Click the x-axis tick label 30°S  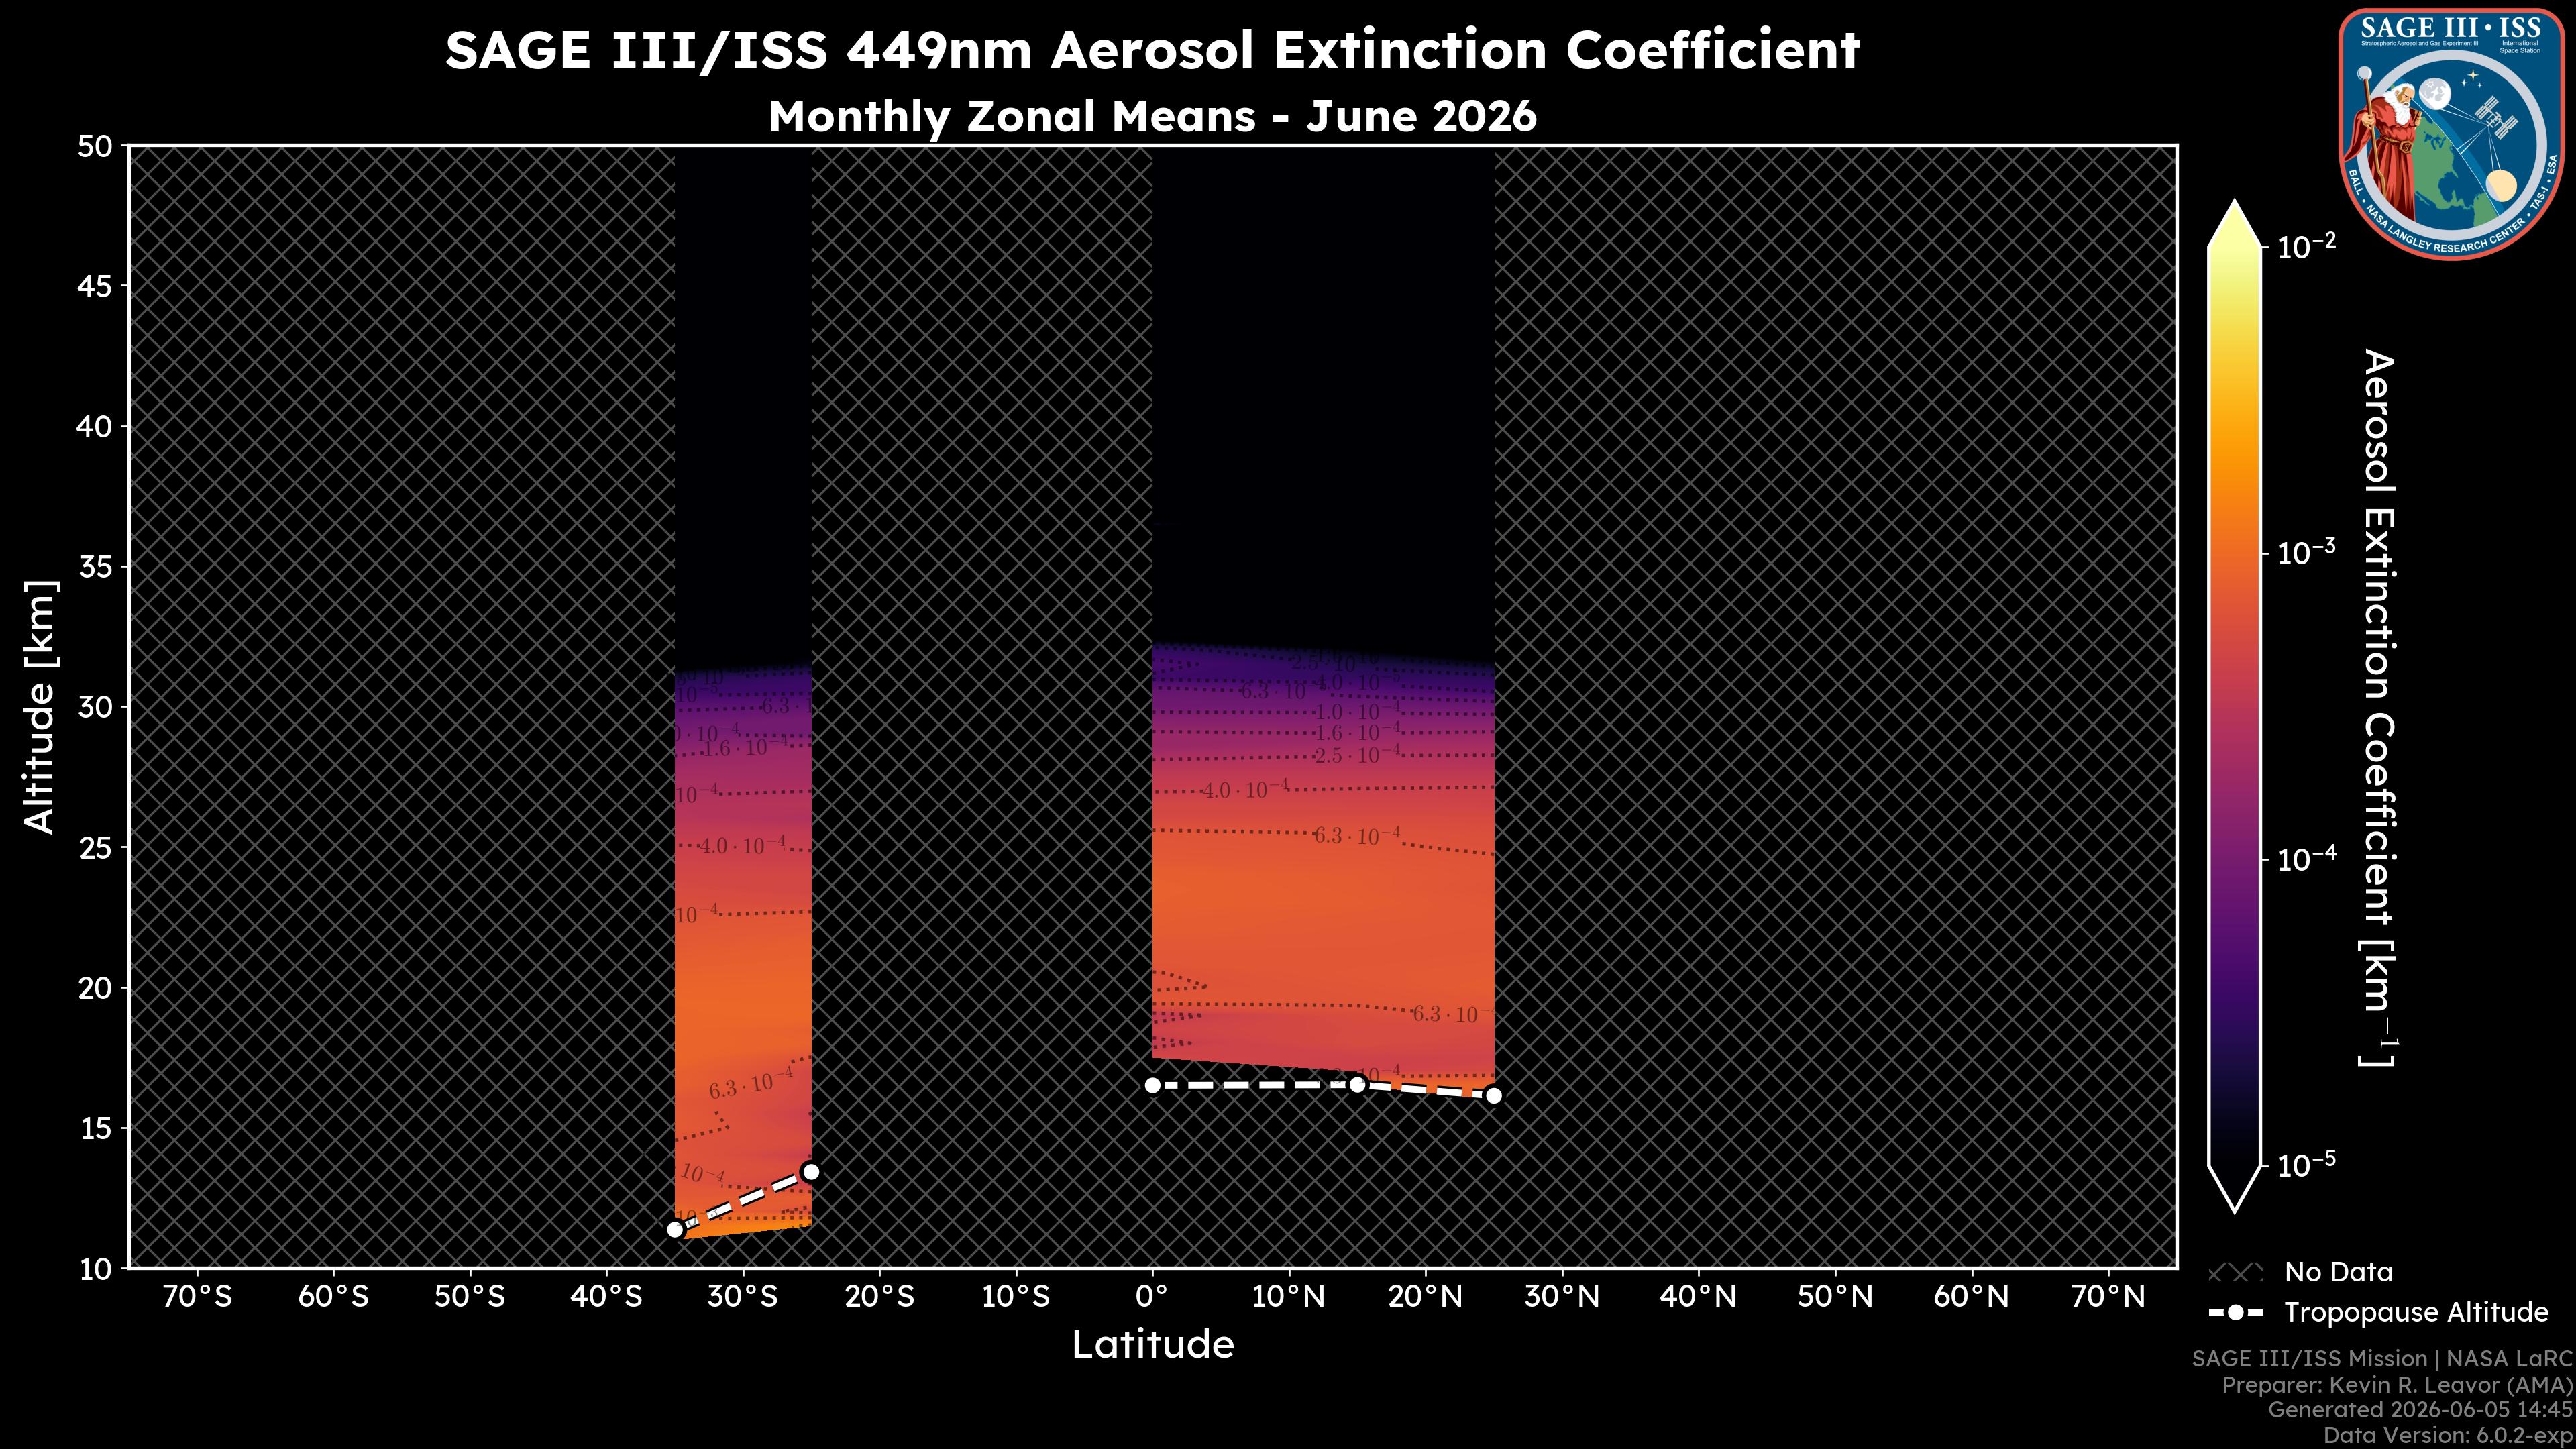pyautogui.click(x=743, y=1297)
